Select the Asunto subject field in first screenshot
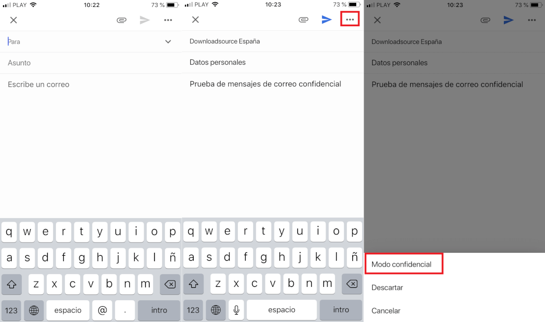Screen dimensions: 545x322 91,63
